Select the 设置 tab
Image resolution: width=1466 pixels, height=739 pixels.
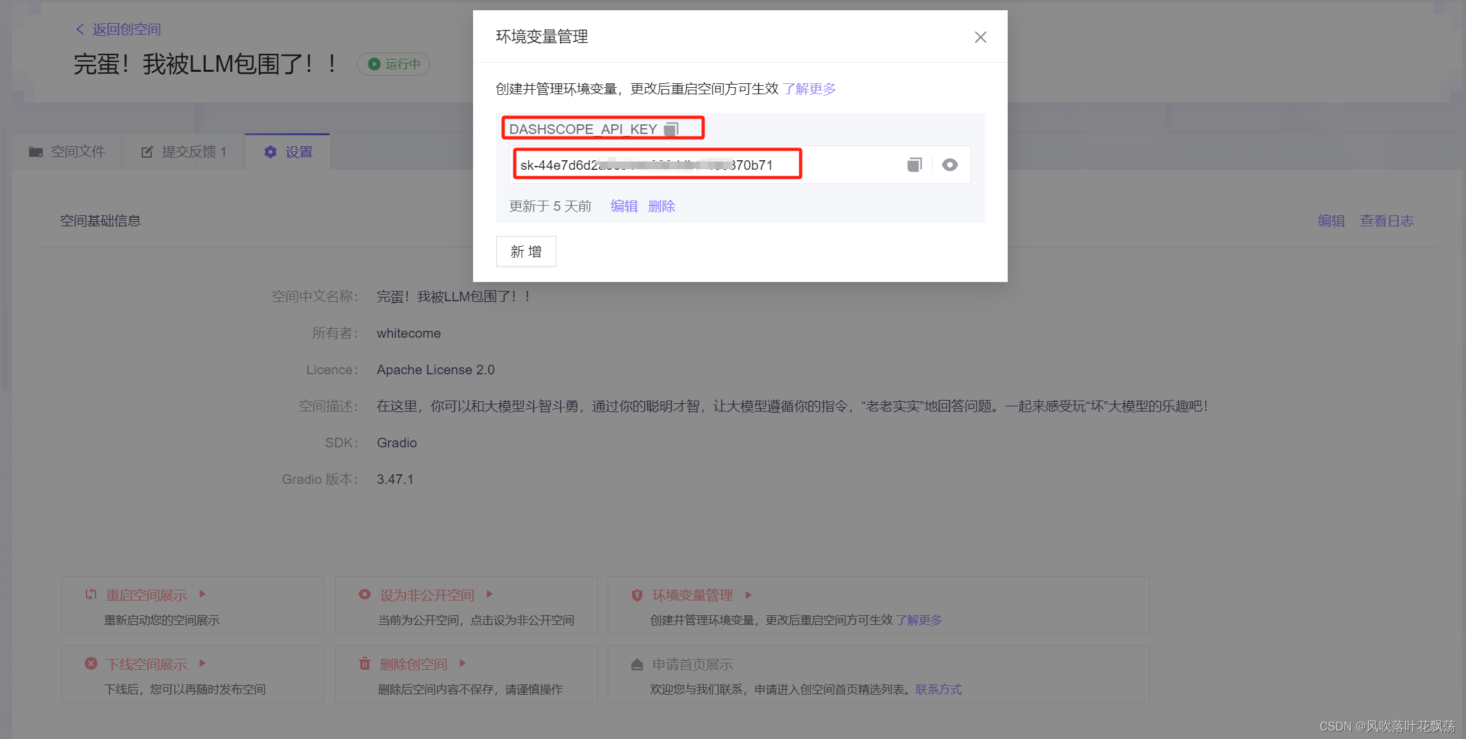click(x=288, y=152)
